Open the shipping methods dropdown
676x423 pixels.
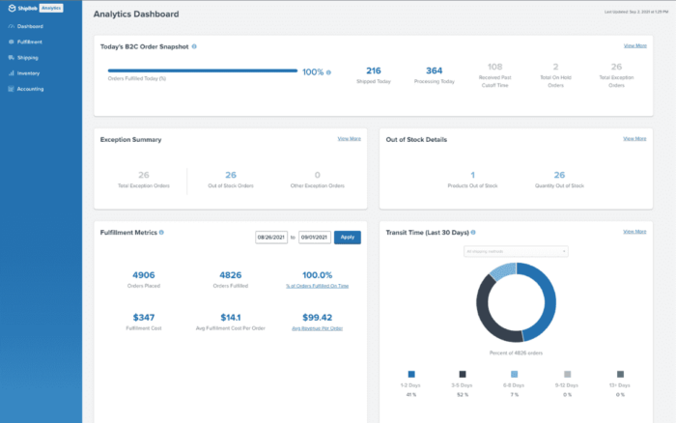coord(516,251)
